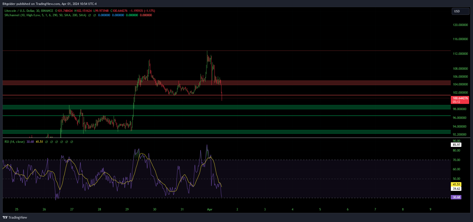
Task: Click the TradingView logo at the bottom
Action: point(15,217)
